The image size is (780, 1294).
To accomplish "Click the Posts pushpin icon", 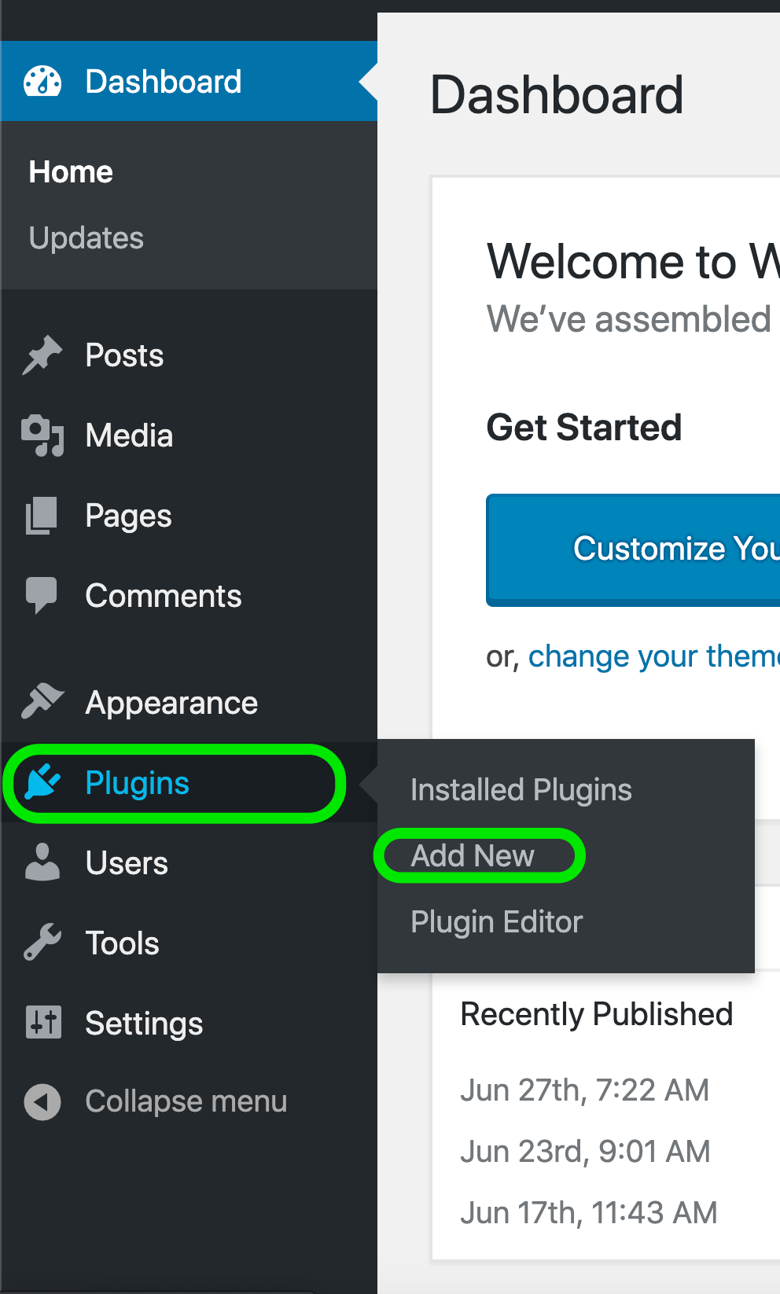I will [x=42, y=355].
